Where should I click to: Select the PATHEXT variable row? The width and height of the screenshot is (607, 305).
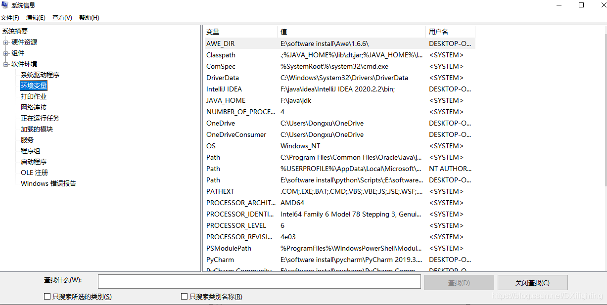340,191
